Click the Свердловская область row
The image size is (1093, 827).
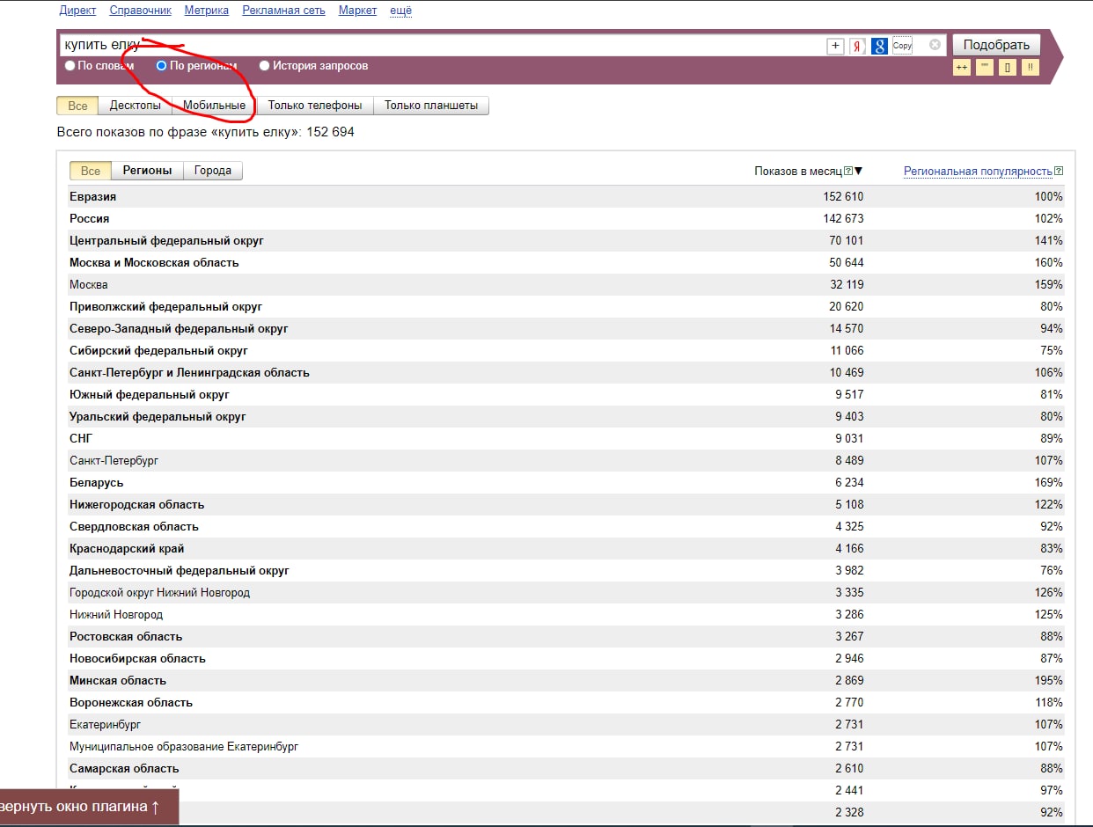click(566, 526)
